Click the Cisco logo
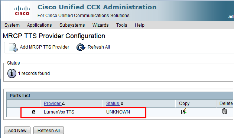Image resolution: width=234 pixels, height=138 pixels. (22, 11)
